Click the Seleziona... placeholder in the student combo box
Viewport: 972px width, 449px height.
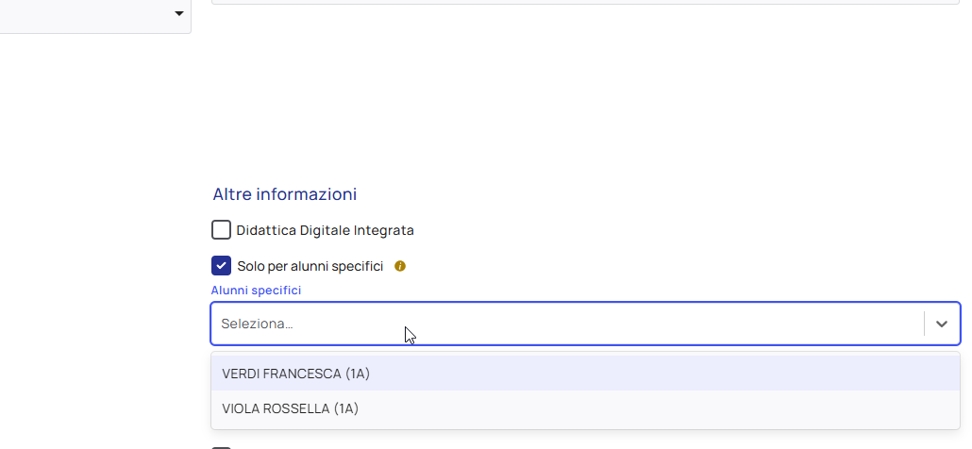click(x=257, y=324)
